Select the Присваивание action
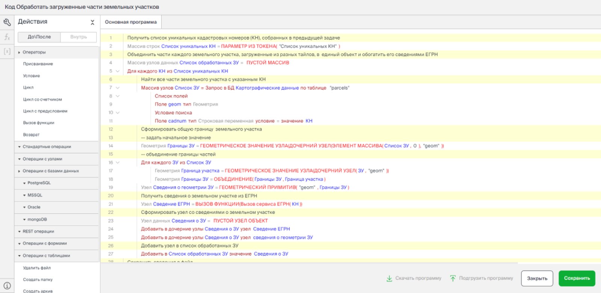601x293 pixels. point(38,64)
